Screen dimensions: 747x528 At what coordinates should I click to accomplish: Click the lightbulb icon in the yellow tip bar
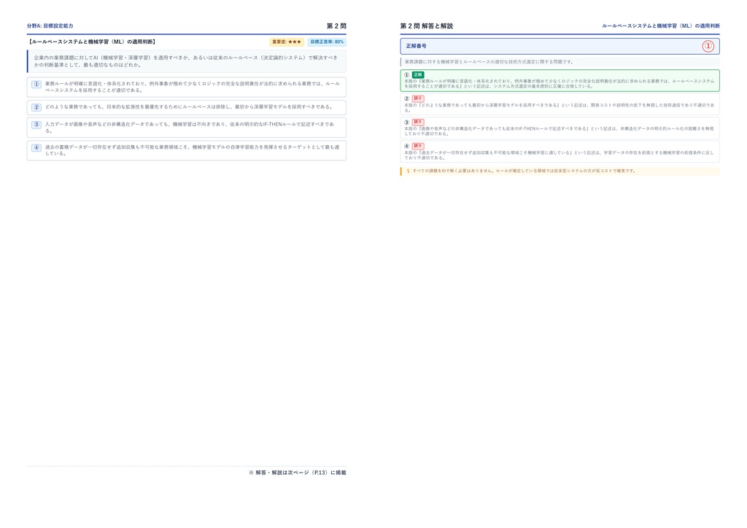coord(408,171)
